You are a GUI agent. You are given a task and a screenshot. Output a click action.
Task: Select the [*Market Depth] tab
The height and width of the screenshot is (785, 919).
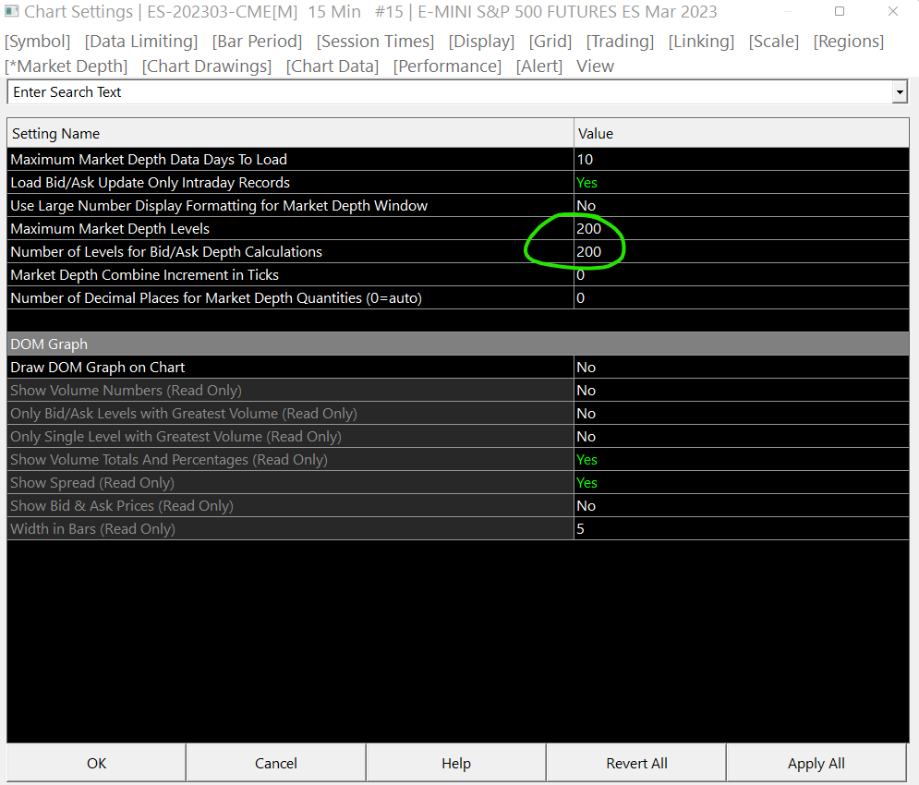66,66
